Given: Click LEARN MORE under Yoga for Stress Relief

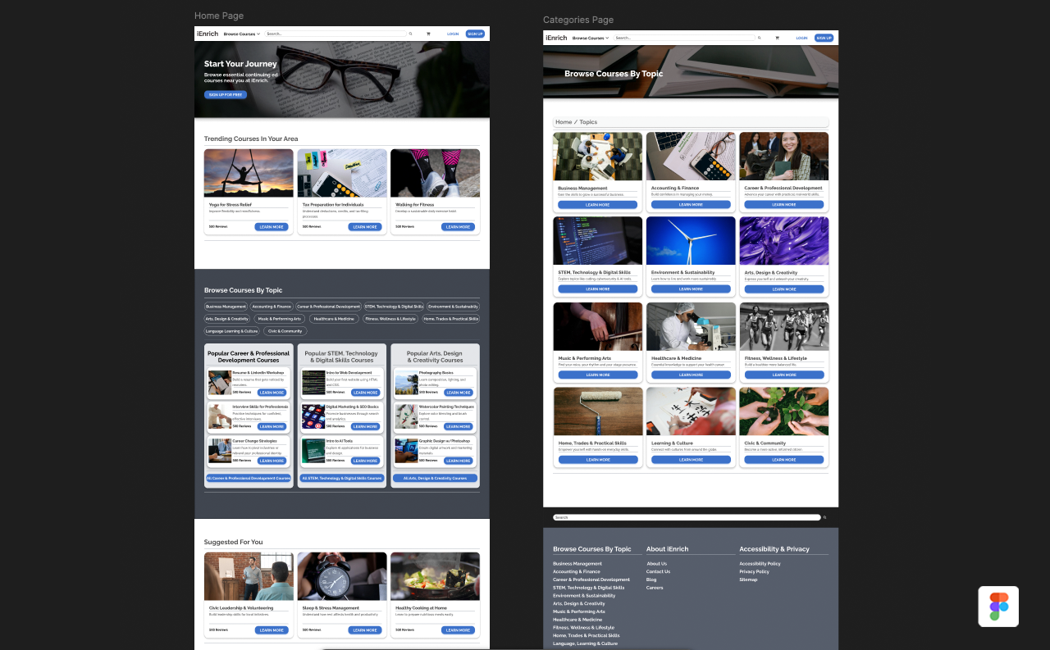Looking at the screenshot, I should click(x=272, y=227).
